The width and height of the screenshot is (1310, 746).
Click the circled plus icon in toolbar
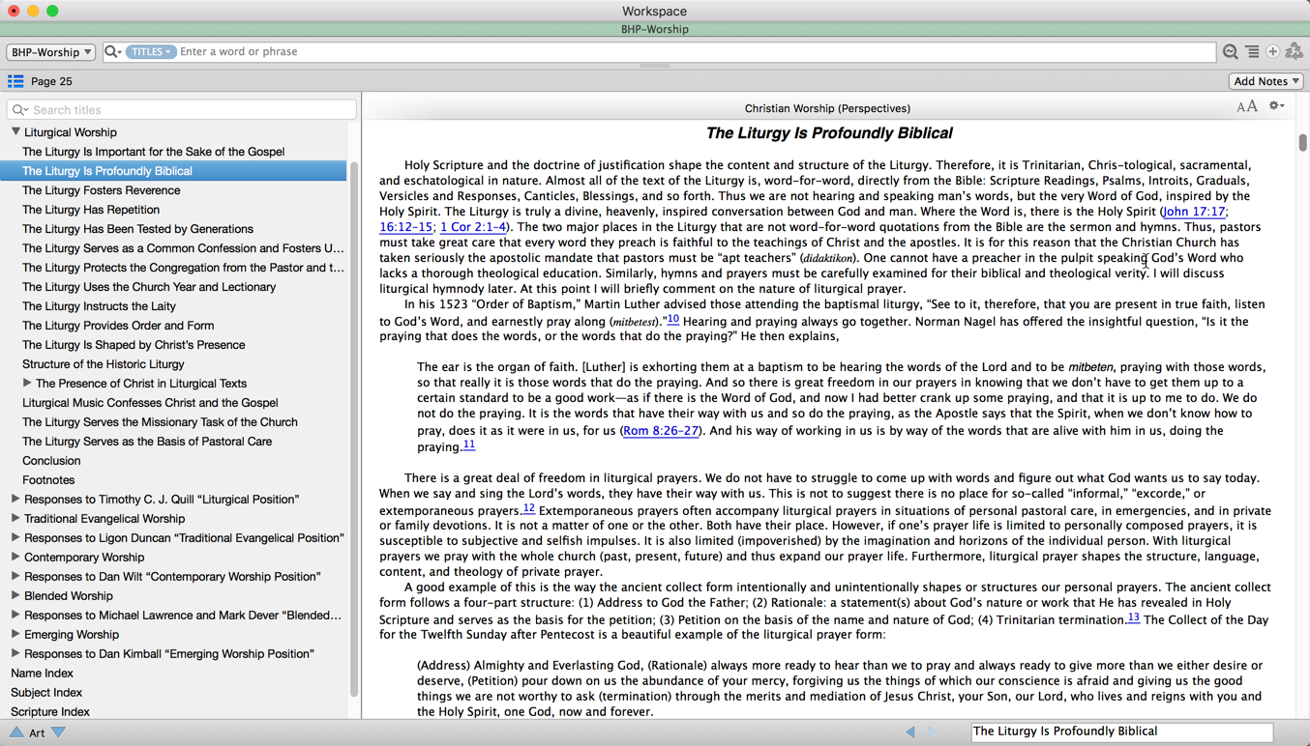(1273, 52)
